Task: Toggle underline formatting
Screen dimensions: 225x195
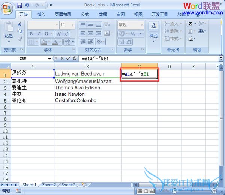Action: tap(46, 34)
